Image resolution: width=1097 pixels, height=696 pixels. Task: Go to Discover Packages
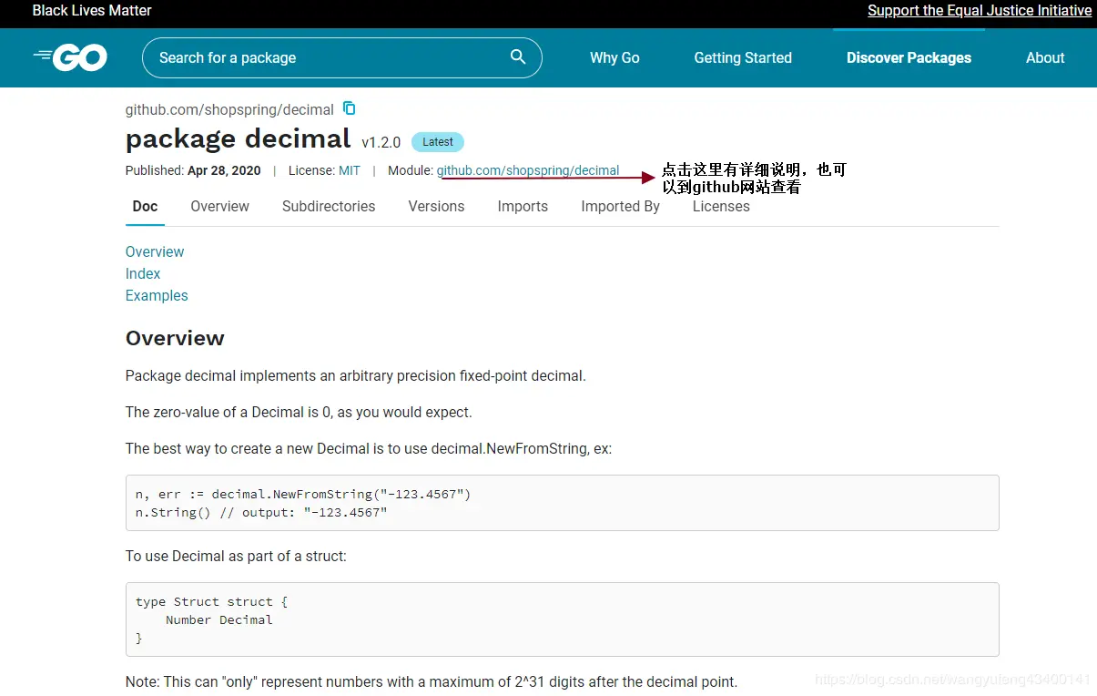[x=909, y=57]
